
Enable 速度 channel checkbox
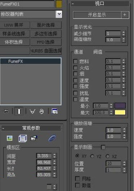pos(75,80)
